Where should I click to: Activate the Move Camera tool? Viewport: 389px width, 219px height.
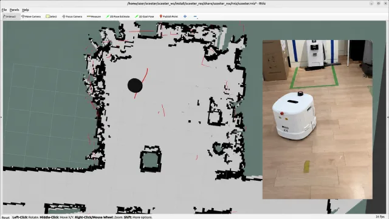(31, 16)
